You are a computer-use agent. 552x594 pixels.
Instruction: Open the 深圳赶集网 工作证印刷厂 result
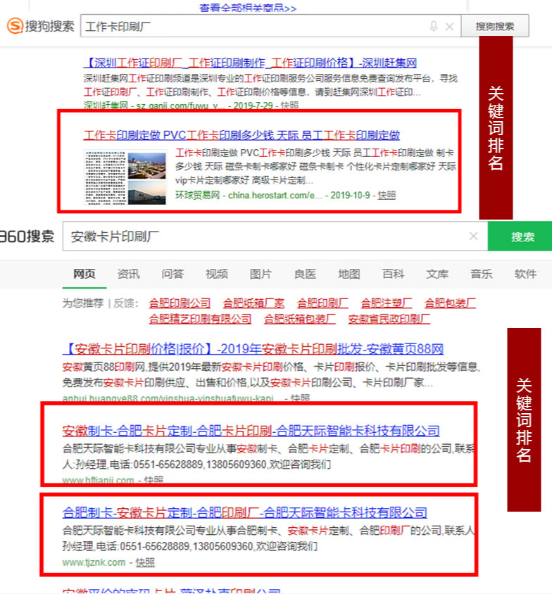tap(250, 63)
